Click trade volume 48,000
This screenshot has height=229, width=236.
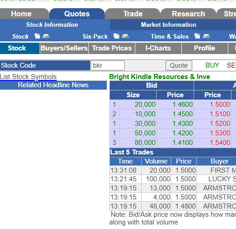click(160, 206)
